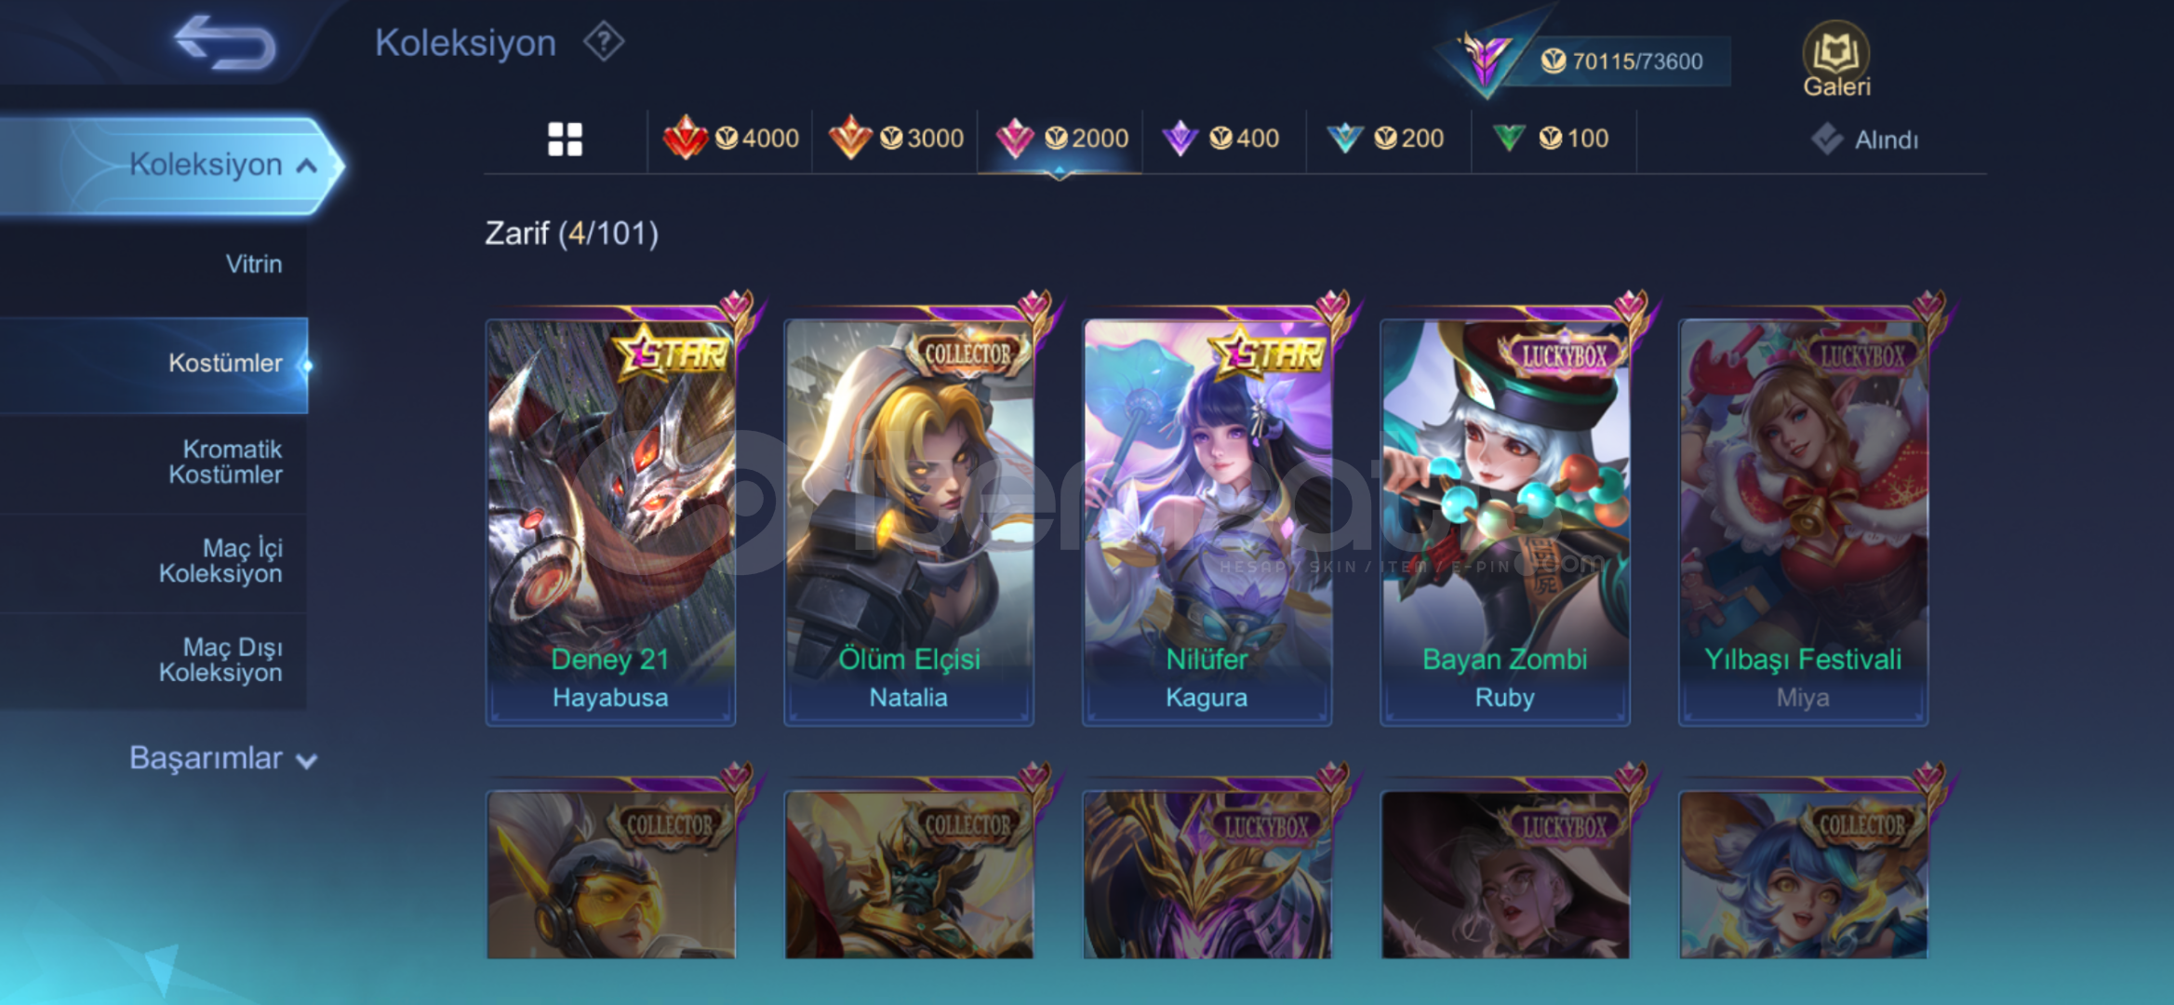The width and height of the screenshot is (2174, 1005).
Task: Filter by the green 100 gem tier
Action: click(x=1551, y=139)
